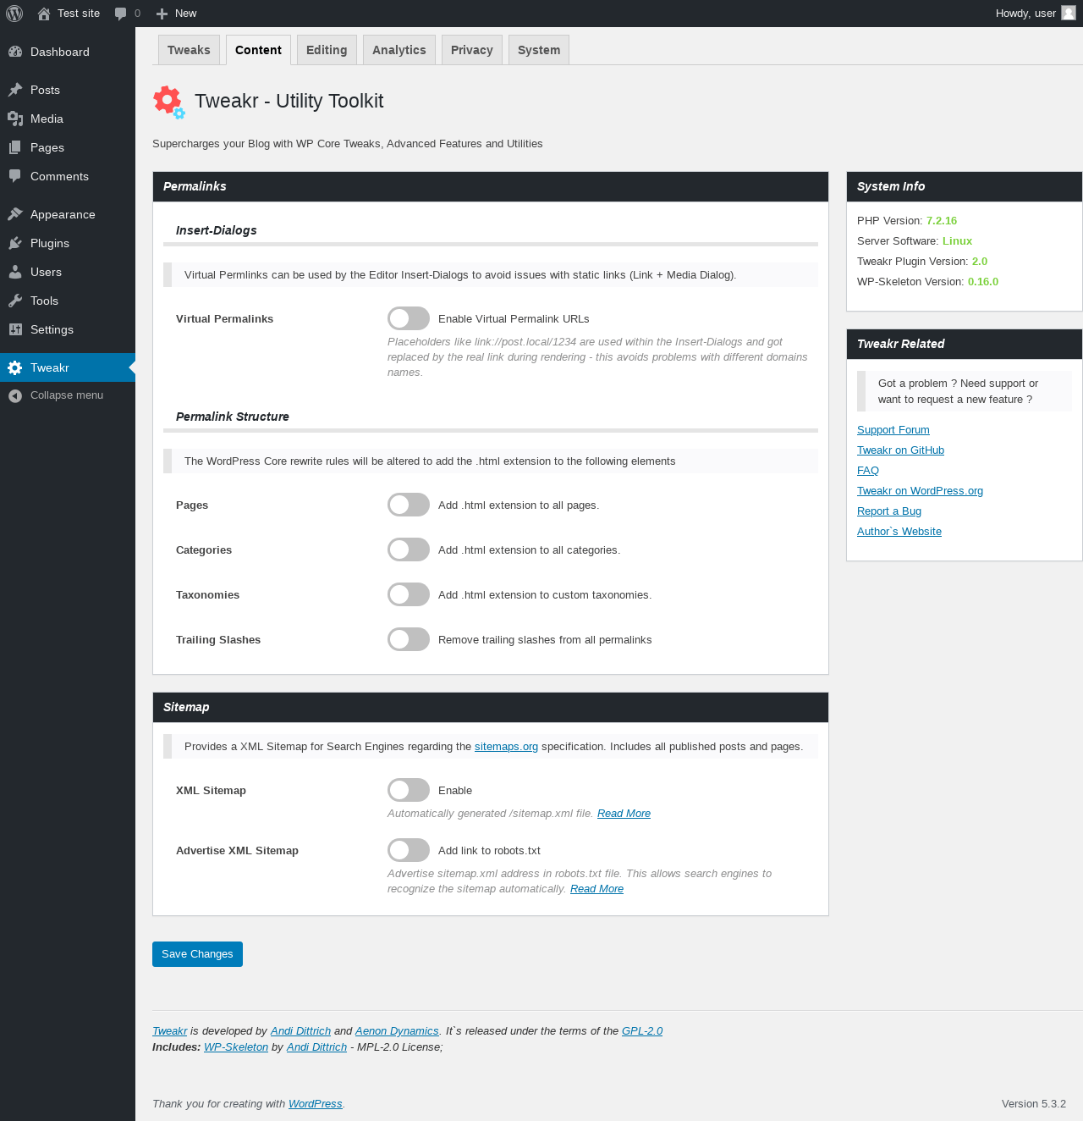Open the Support Forum link
Viewport: 1083px width, 1121px height.
point(893,430)
